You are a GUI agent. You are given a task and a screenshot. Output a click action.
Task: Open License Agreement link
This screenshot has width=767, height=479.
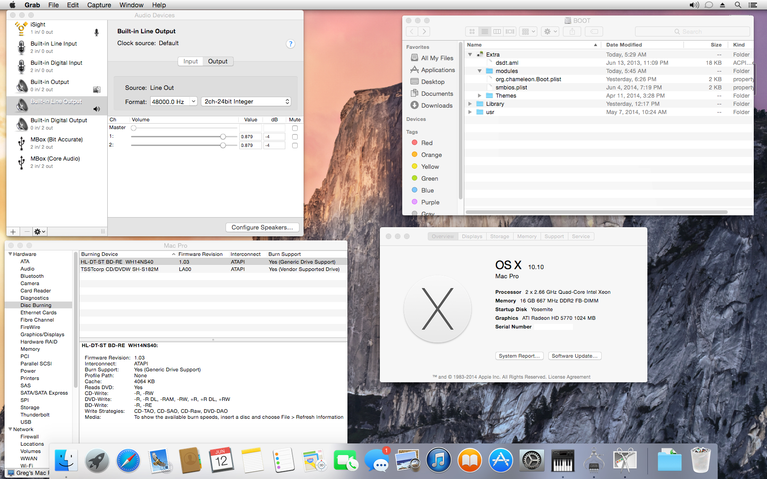569,377
